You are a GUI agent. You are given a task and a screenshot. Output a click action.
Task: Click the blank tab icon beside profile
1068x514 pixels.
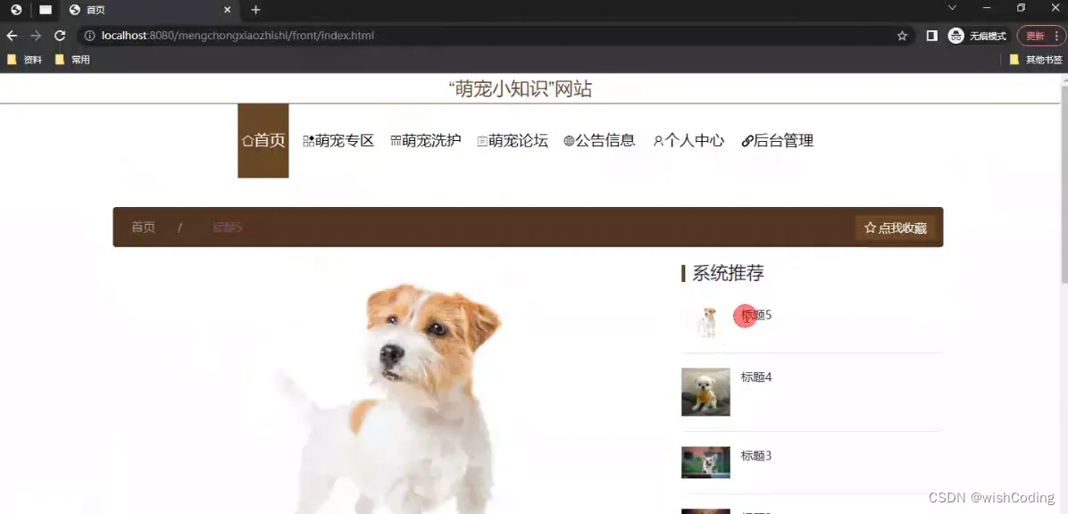point(45,10)
